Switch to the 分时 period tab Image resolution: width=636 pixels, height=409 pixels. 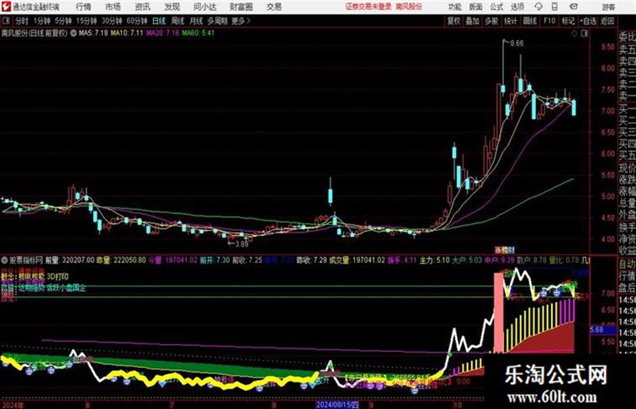tap(22, 21)
